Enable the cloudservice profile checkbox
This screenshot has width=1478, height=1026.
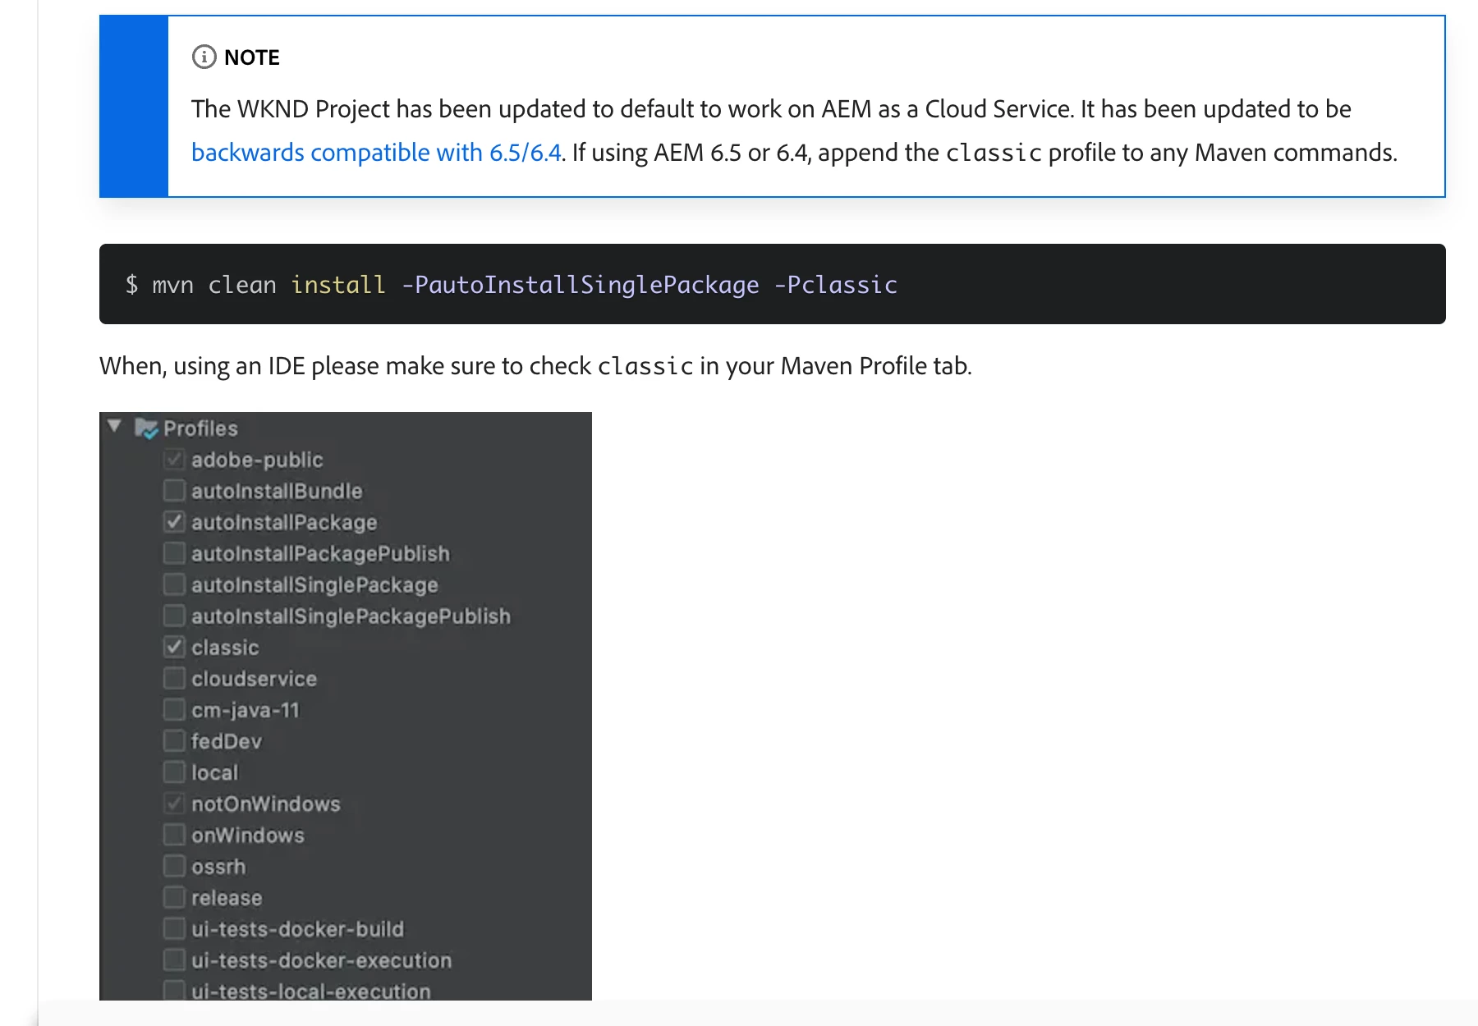tap(174, 678)
